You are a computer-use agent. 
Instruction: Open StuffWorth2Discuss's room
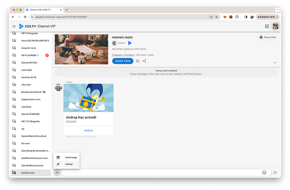(x=31, y=158)
